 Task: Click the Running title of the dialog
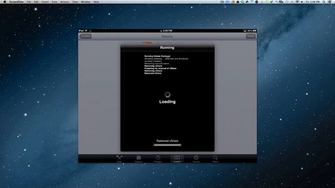pos(167,48)
